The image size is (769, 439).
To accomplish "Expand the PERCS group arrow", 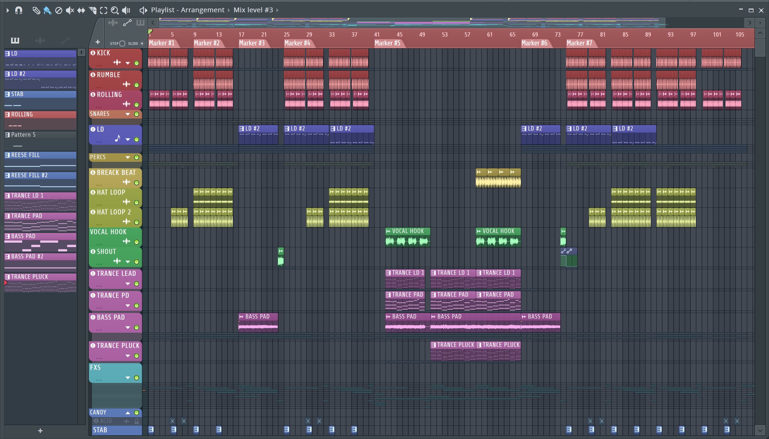I will pos(128,157).
